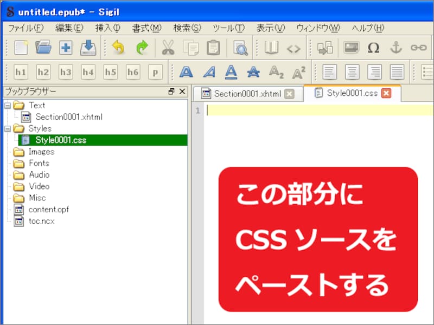
Task: Click line 1 in the CSS editor
Action: click(244, 110)
